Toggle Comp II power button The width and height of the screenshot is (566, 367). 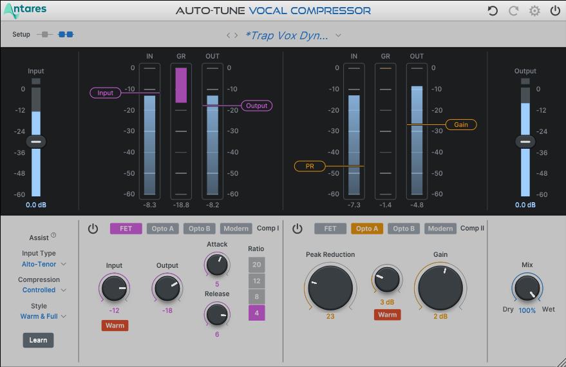coord(297,229)
